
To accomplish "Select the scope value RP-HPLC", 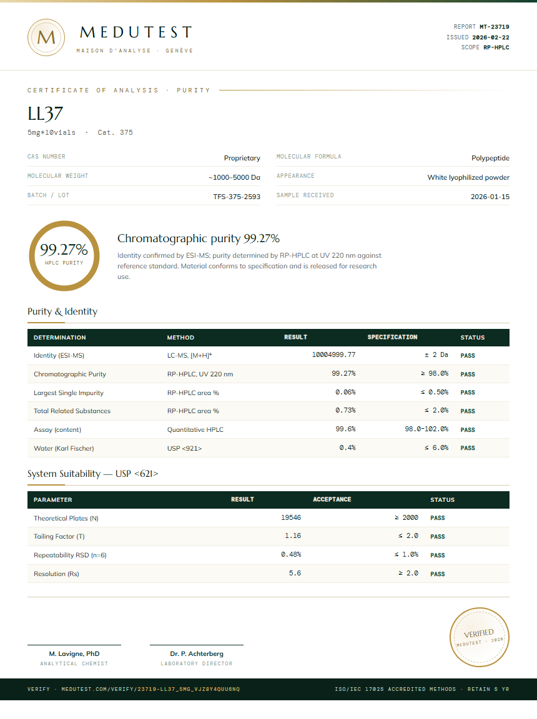I will coord(496,47).
